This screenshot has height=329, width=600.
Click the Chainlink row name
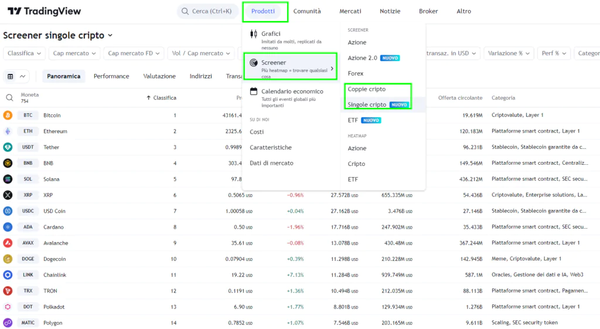[x=54, y=275]
